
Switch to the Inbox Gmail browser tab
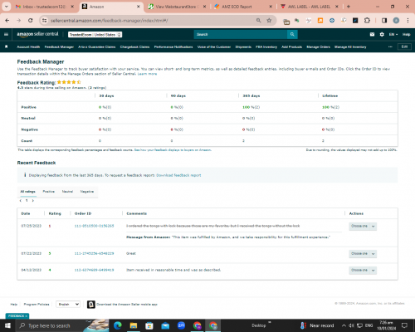[x=45, y=7]
